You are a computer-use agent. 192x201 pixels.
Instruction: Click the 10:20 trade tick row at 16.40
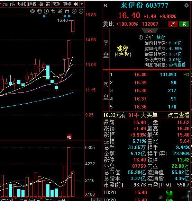pos(146,192)
